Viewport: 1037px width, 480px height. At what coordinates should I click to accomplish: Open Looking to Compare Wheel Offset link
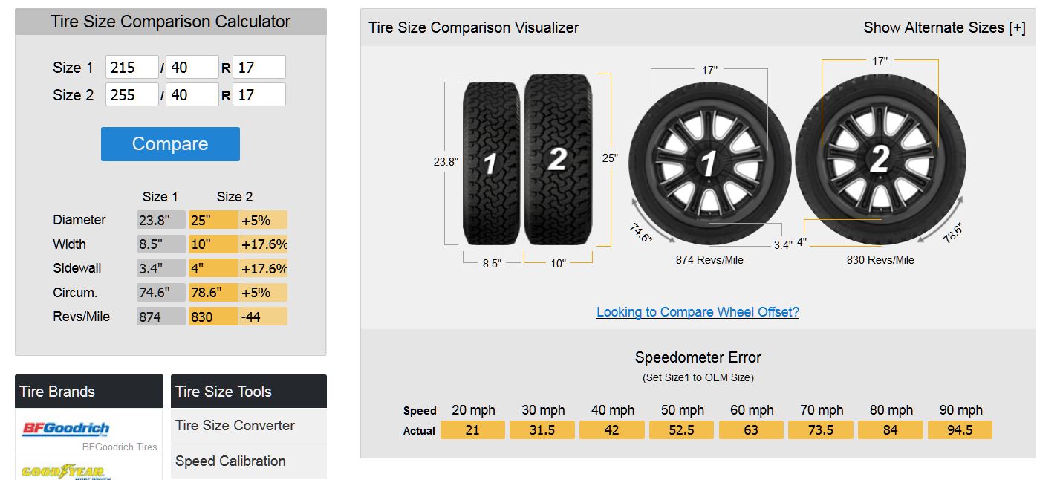[x=698, y=312]
